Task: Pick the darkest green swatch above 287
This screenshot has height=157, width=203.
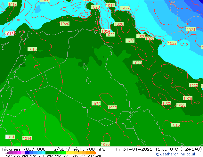Action: [x=47, y=153]
